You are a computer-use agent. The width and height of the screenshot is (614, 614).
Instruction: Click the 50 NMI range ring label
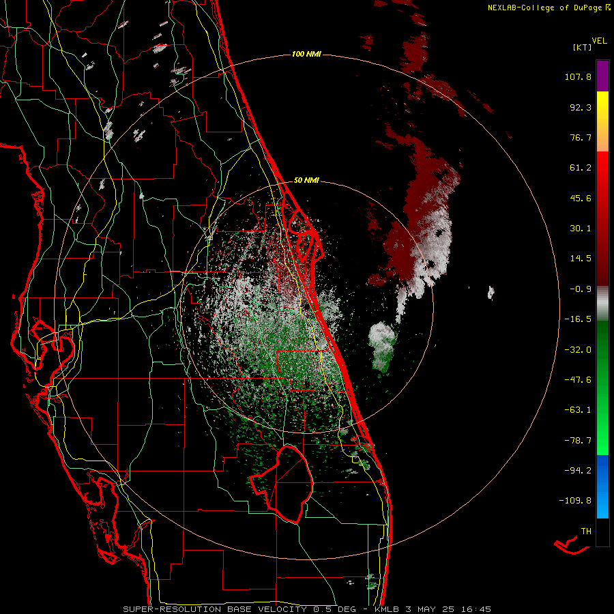tap(306, 181)
